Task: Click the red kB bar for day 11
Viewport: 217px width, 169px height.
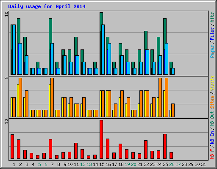Action: (76, 151)
